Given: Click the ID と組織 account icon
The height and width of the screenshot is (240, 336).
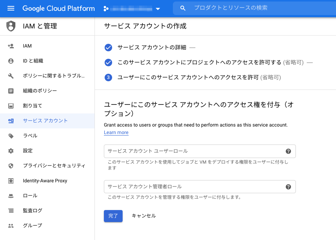Looking at the screenshot, I should click(x=11, y=61).
